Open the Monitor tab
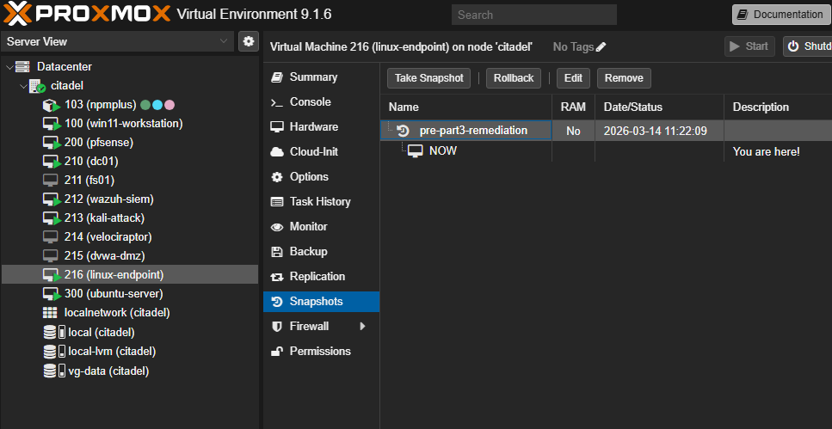 322,226
